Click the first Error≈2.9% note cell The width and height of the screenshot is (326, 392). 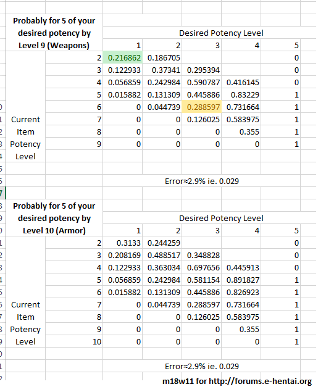[201, 181]
